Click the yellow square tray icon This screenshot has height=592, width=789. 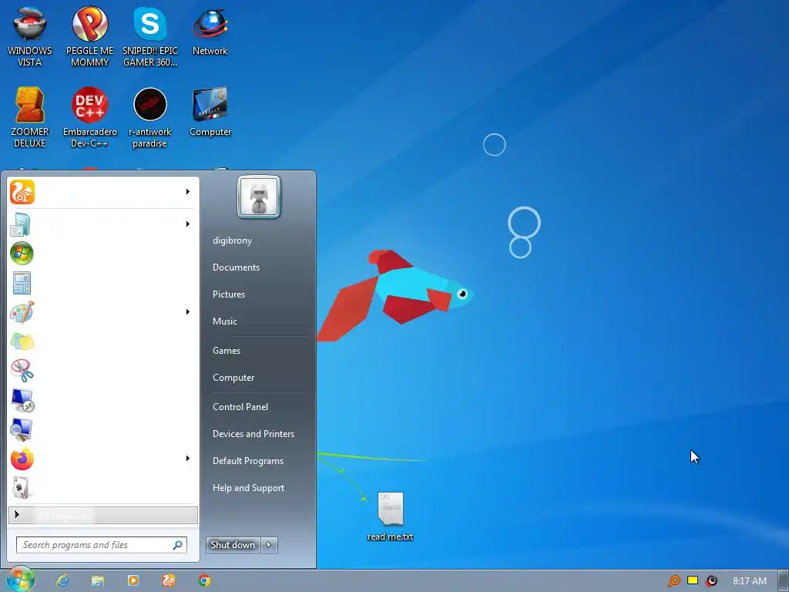click(693, 580)
